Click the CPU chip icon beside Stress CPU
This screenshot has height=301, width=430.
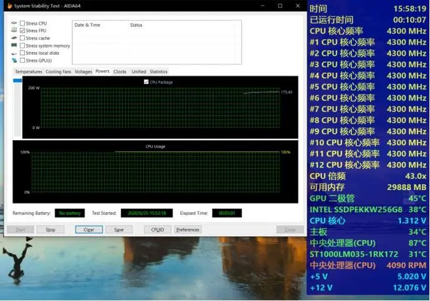tap(14, 23)
